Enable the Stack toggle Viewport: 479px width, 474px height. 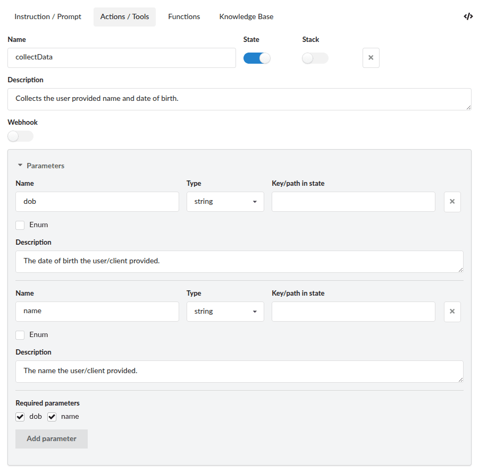tap(315, 58)
